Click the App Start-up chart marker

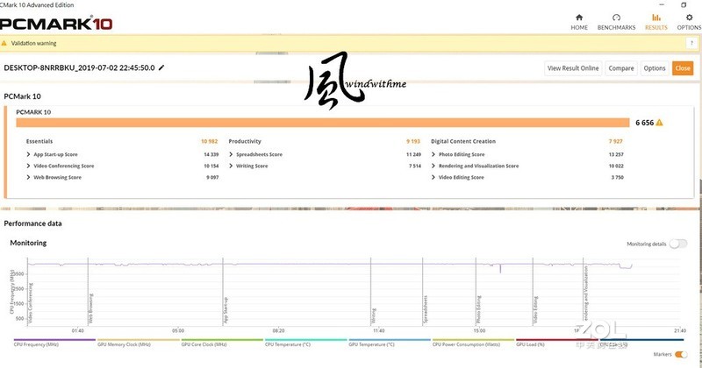(226, 310)
